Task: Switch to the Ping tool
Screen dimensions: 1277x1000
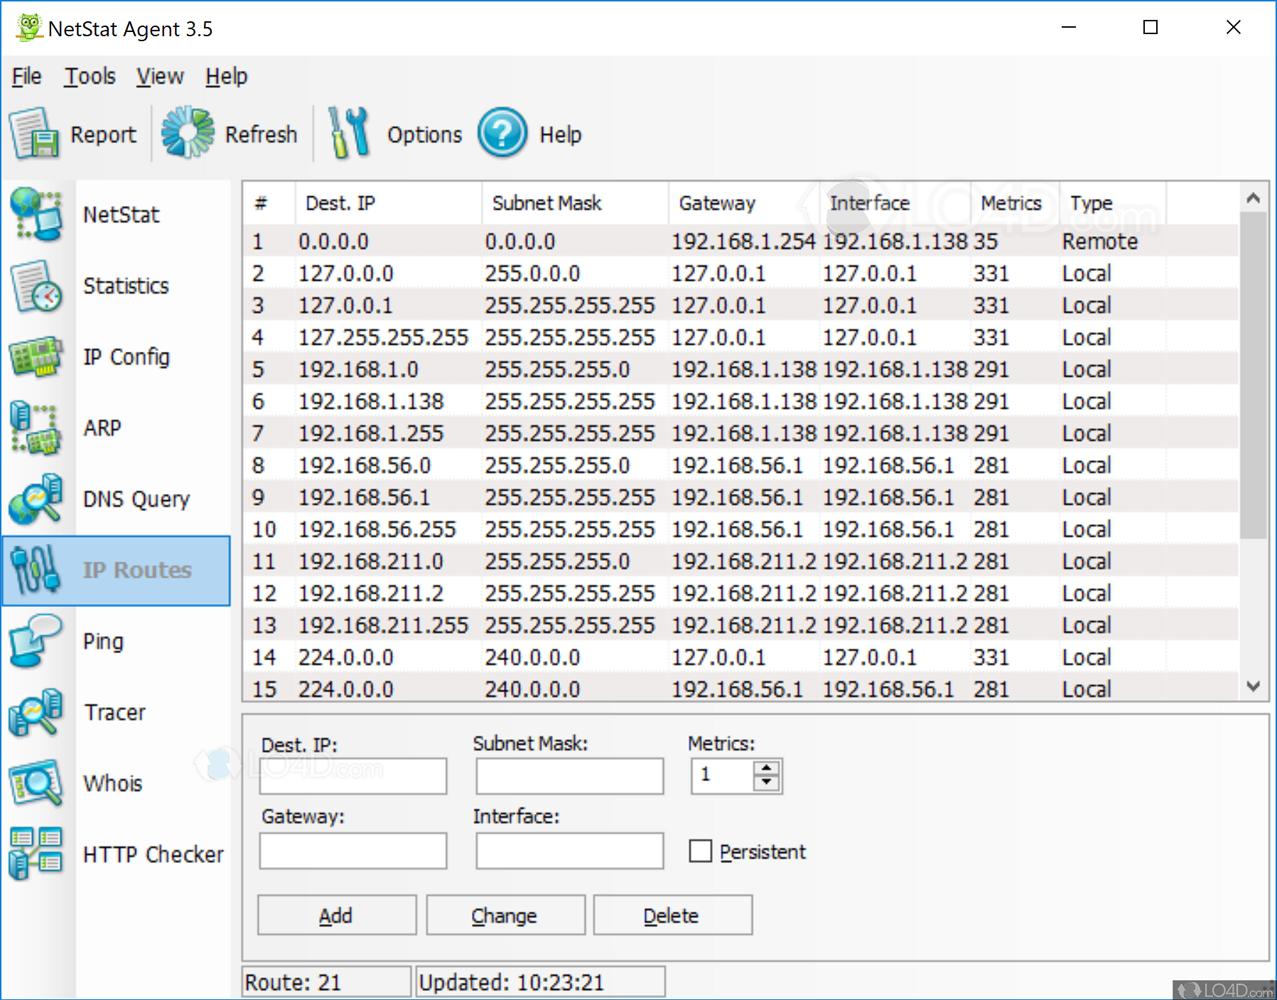Action: [x=103, y=640]
